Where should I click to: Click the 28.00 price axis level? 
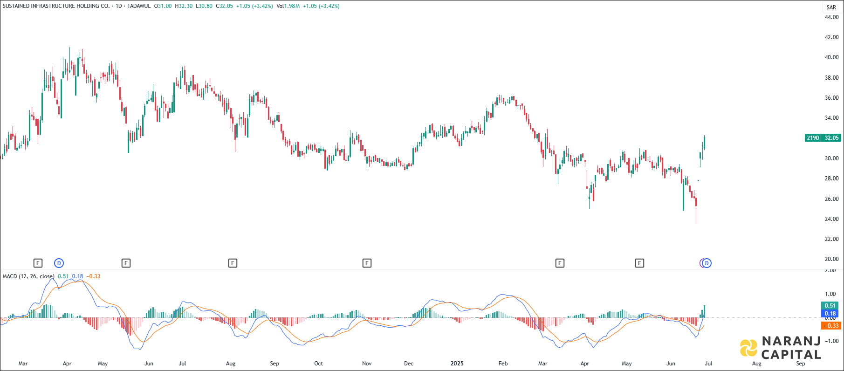point(831,179)
